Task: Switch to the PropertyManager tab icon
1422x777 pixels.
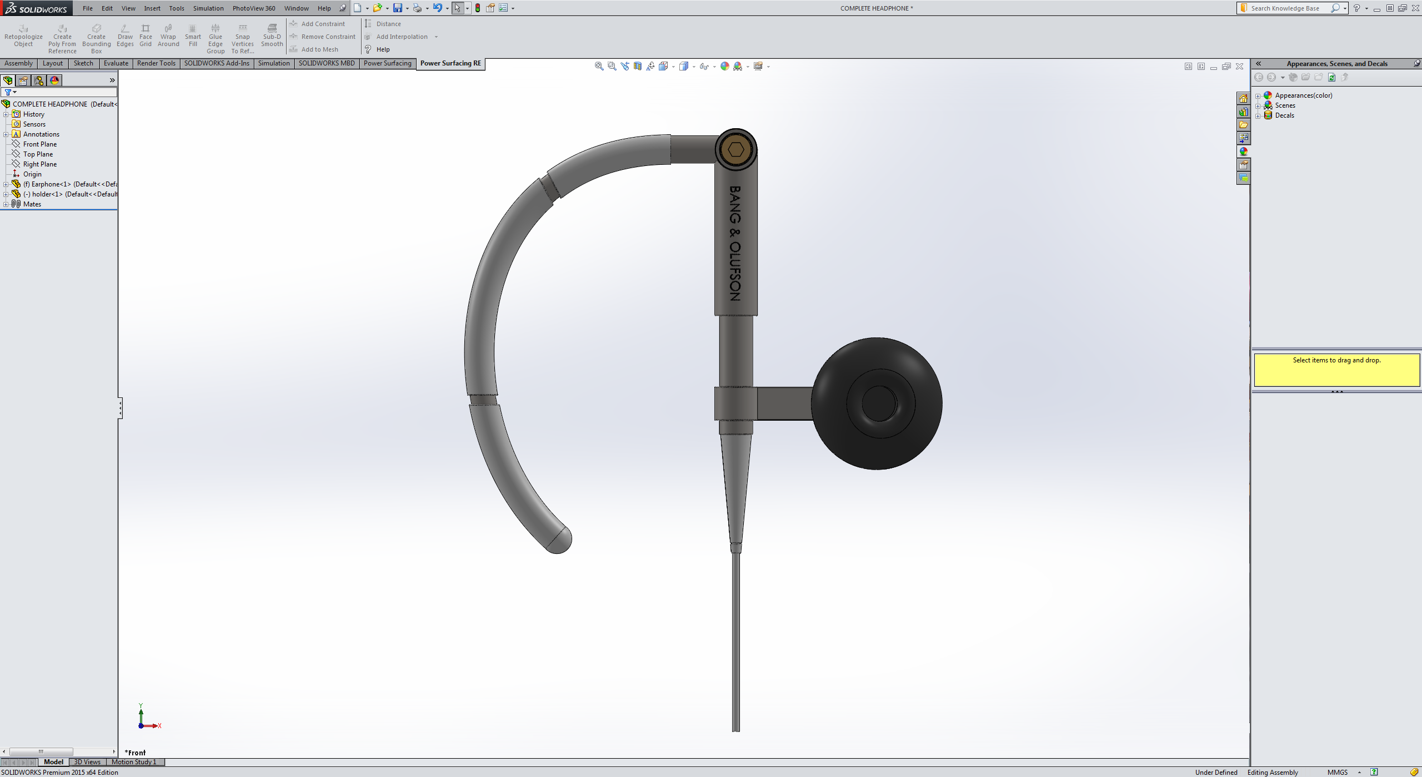Action: (23, 80)
